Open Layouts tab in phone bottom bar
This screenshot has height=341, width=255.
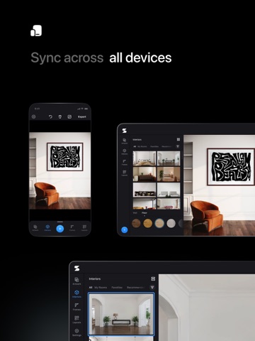[x=84, y=228]
